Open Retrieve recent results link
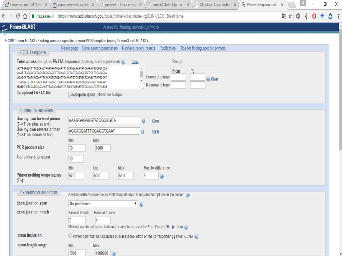 (138, 48)
